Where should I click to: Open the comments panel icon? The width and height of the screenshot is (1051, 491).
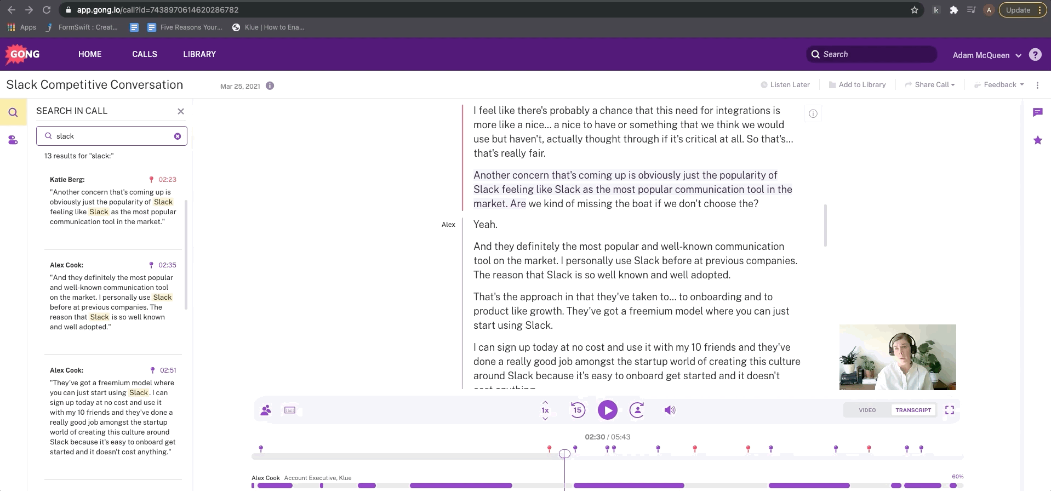click(1037, 112)
